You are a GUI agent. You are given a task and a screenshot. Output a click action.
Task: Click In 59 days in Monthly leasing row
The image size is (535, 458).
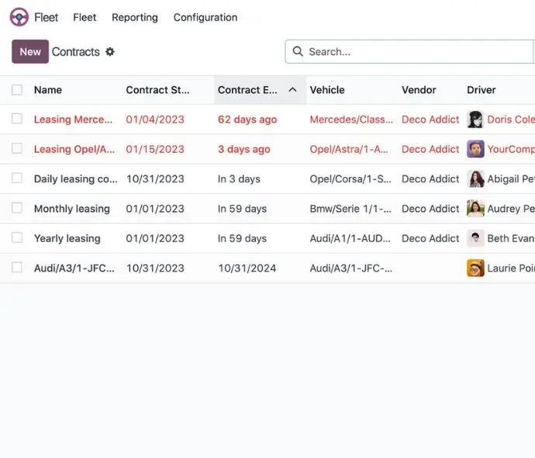(x=242, y=209)
